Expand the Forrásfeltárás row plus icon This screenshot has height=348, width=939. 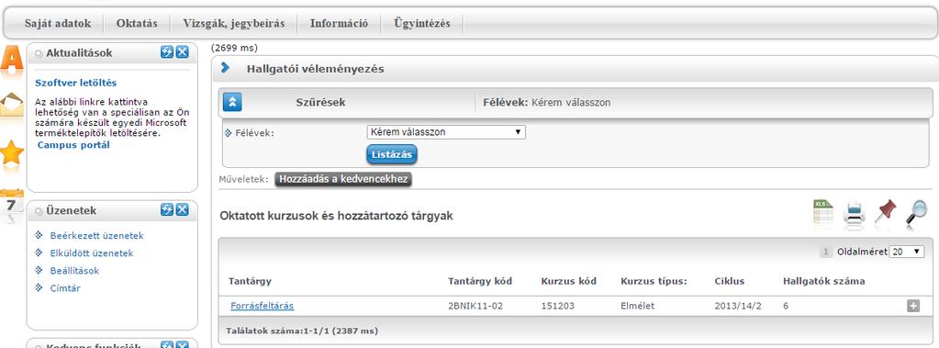913,306
